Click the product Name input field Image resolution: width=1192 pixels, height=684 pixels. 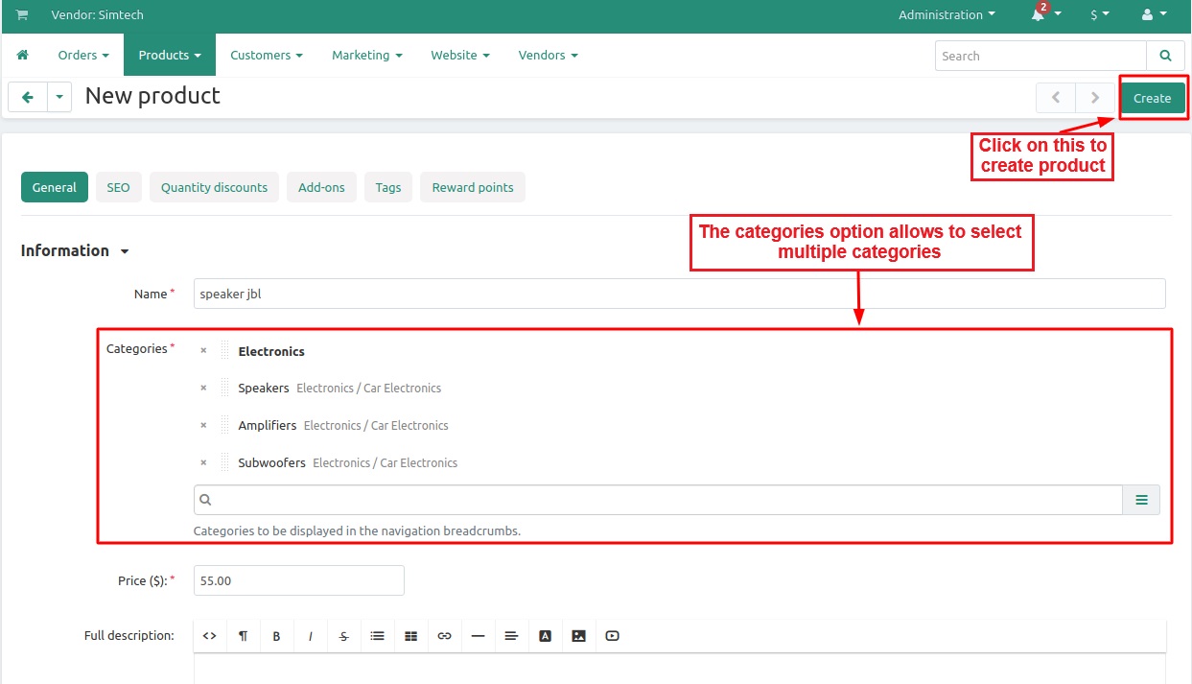point(679,294)
